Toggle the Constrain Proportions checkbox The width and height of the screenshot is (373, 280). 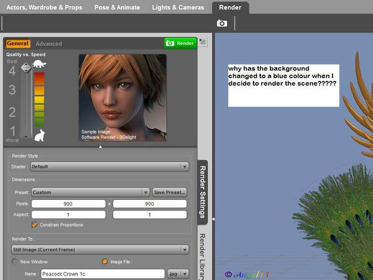tap(35, 225)
